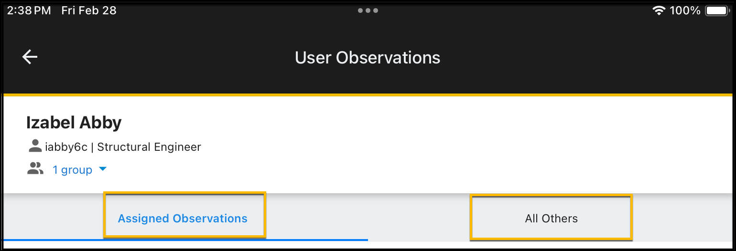
Task: Select the Izabel Abby name heading
Action: 74,123
